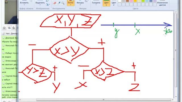Click chat message почему камера
This screenshot has width=182, height=102.
click(x=9, y=95)
